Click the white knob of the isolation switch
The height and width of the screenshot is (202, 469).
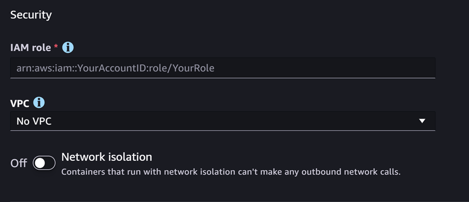point(40,163)
